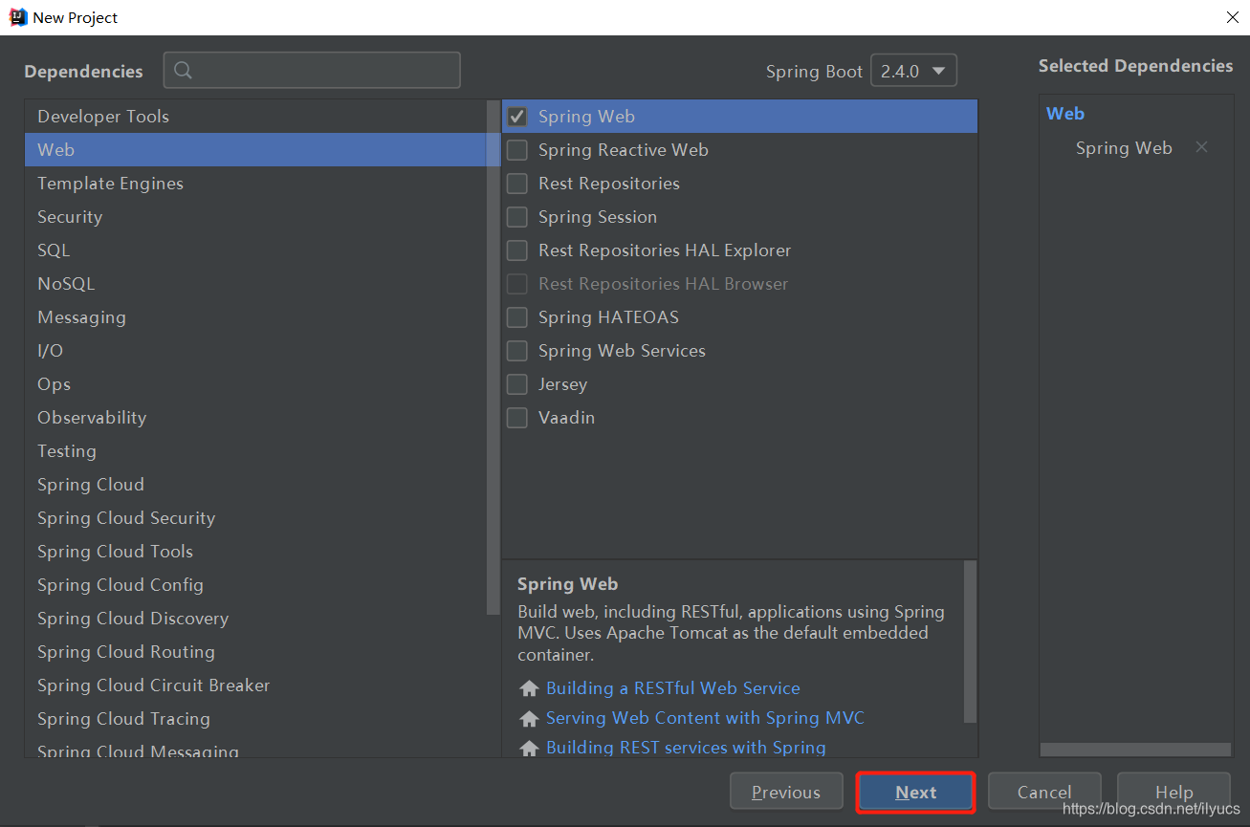The width and height of the screenshot is (1250, 827).
Task: Go back with the Previous button
Action: (x=786, y=793)
